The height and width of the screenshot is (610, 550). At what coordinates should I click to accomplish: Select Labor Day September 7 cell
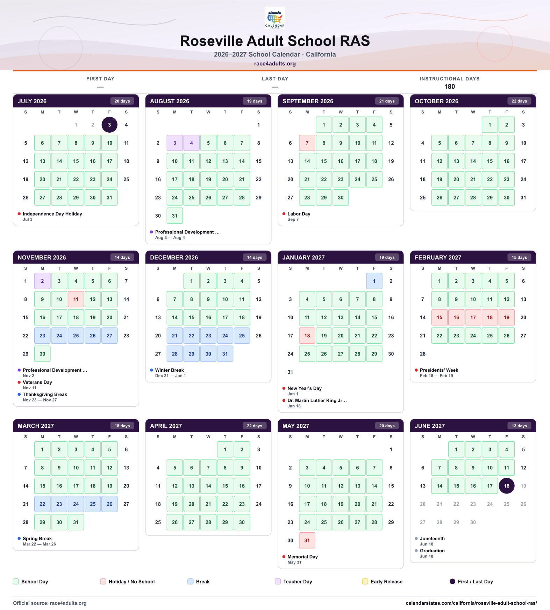point(307,143)
